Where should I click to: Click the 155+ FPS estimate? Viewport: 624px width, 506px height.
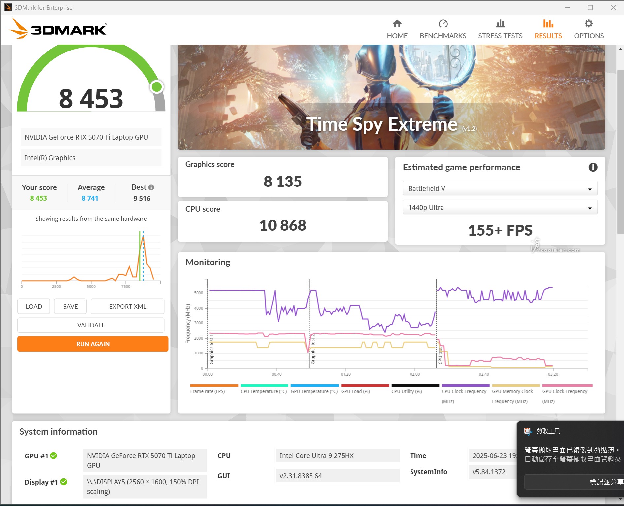(500, 230)
